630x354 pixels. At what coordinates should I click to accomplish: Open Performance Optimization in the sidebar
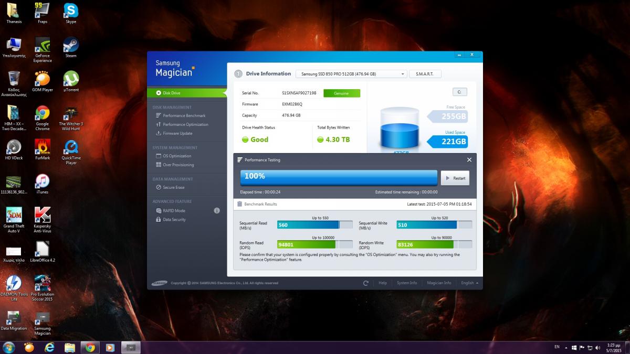click(x=182, y=124)
